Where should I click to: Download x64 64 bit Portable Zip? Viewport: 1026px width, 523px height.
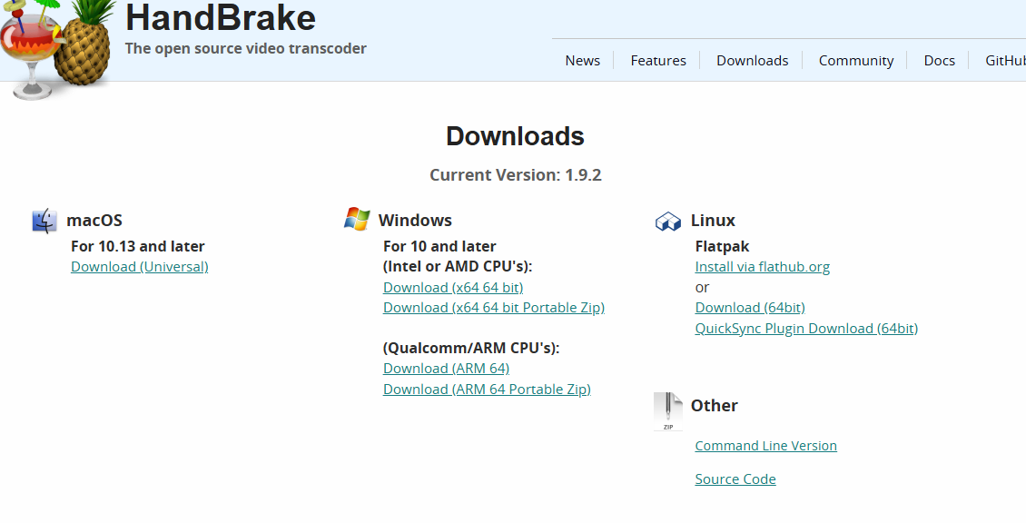click(x=494, y=308)
